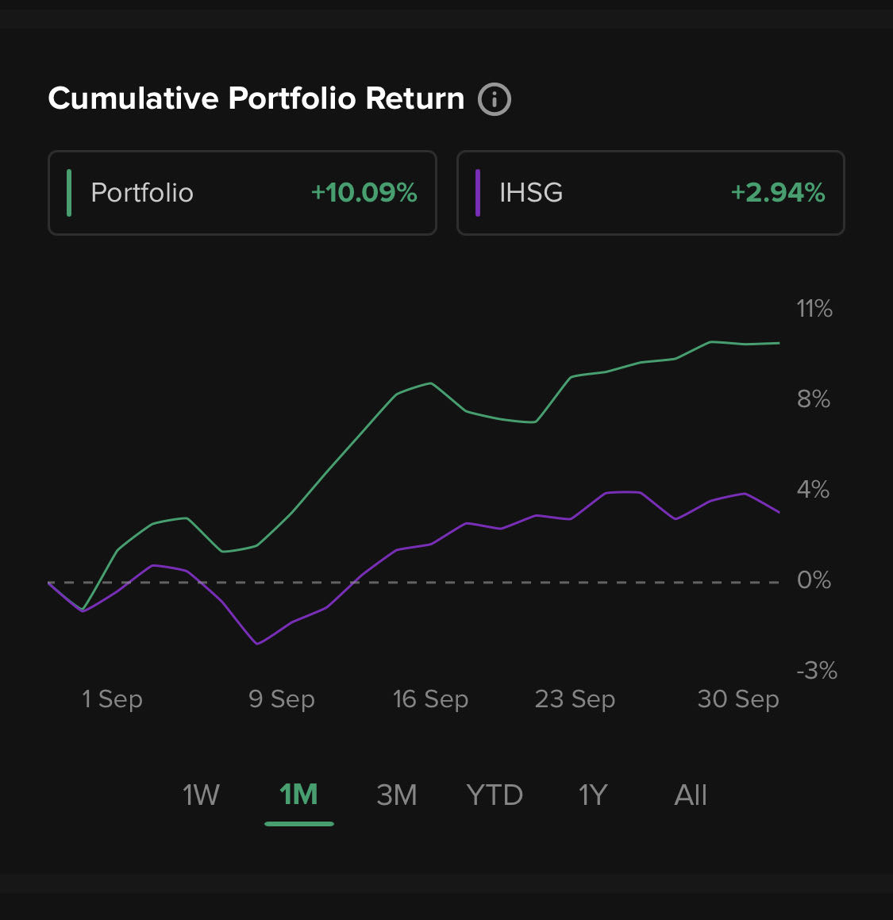This screenshot has width=893, height=920.
Task: Click the green Portfolio color bar
Action: coord(69,193)
